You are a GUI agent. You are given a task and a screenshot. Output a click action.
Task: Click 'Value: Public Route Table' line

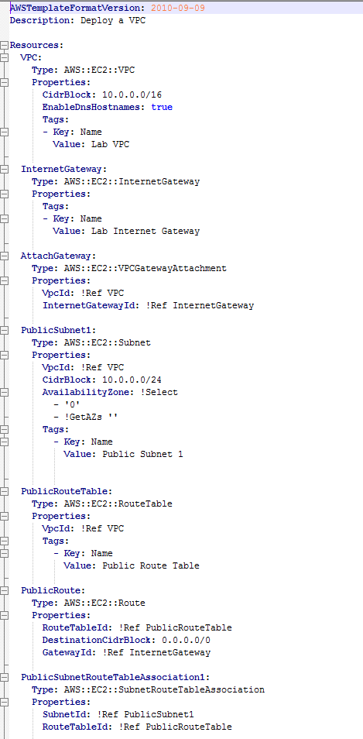click(132, 565)
